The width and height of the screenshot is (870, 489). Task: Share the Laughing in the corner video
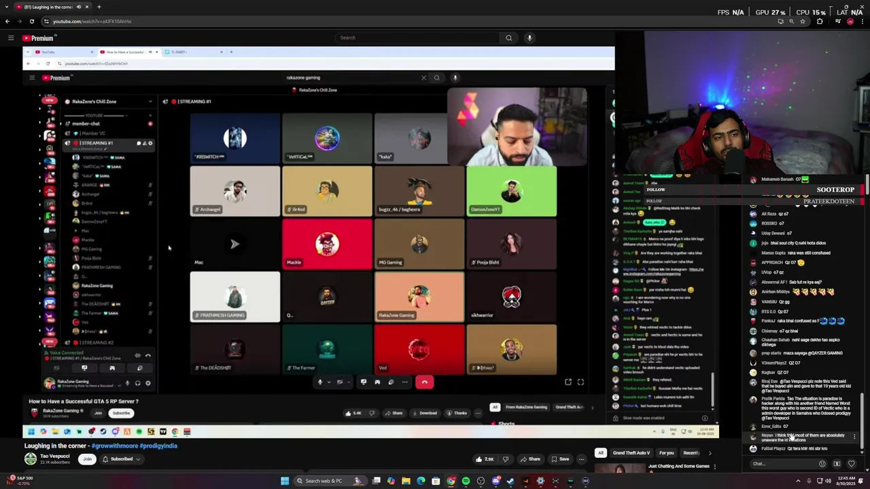point(530,459)
